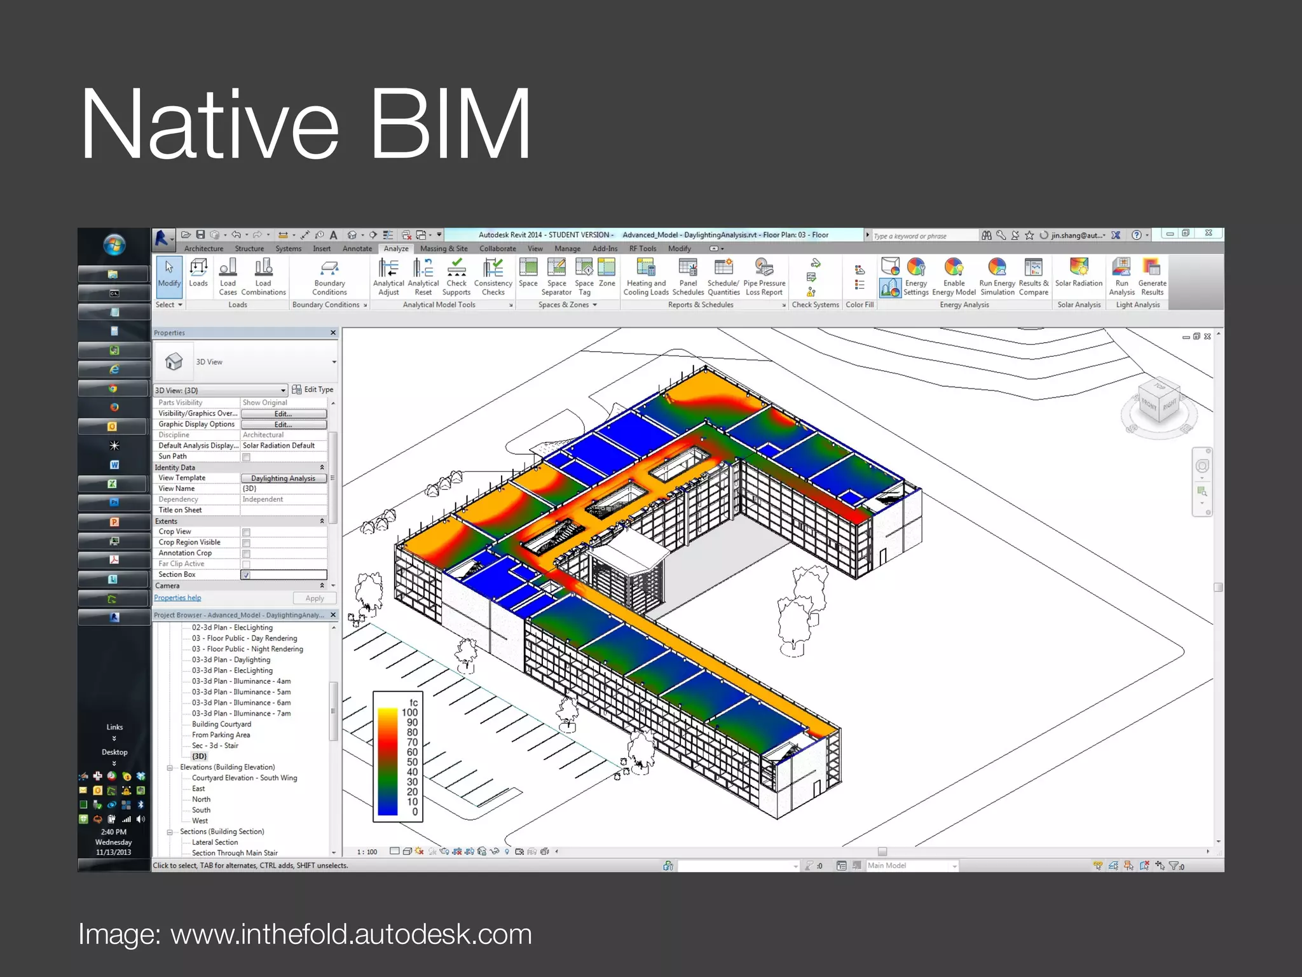The width and height of the screenshot is (1302, 977).
Task: Click Enable Energy Model
Action: coord(954,277)
